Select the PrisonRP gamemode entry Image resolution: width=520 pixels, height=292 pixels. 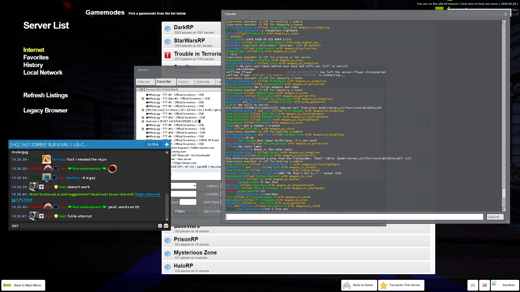pyautogui.click(x=297, y=241)
